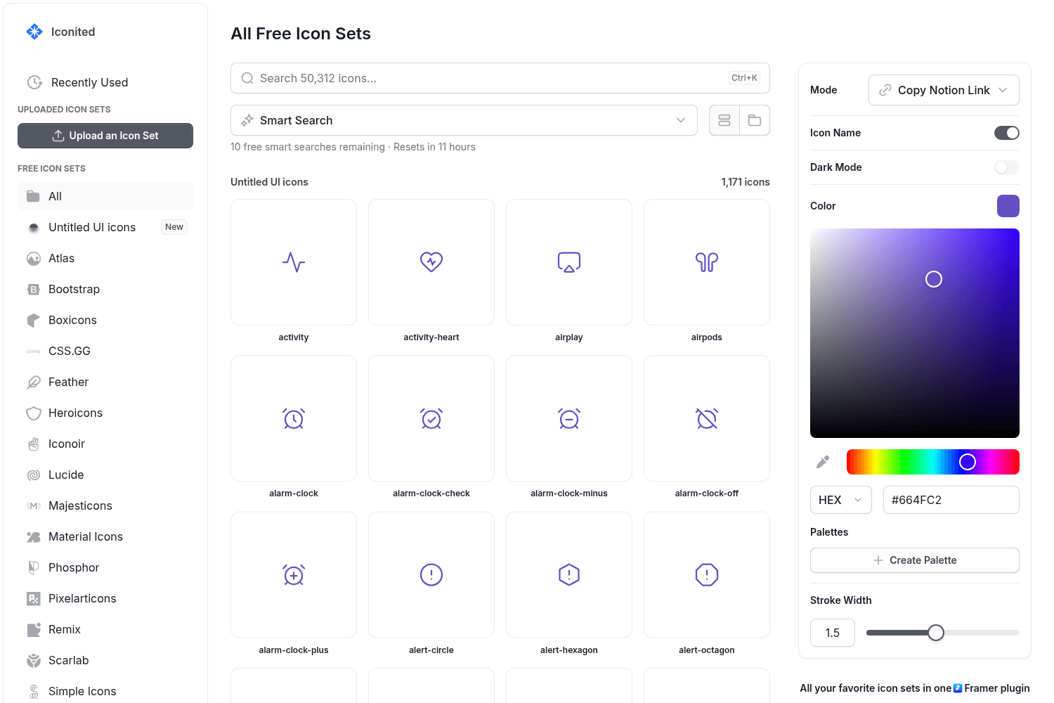Image resolution: width=1054 pixels, height=703 pixels.
Task: Click inside the color saturation picker area
Action: pos(915,333)
